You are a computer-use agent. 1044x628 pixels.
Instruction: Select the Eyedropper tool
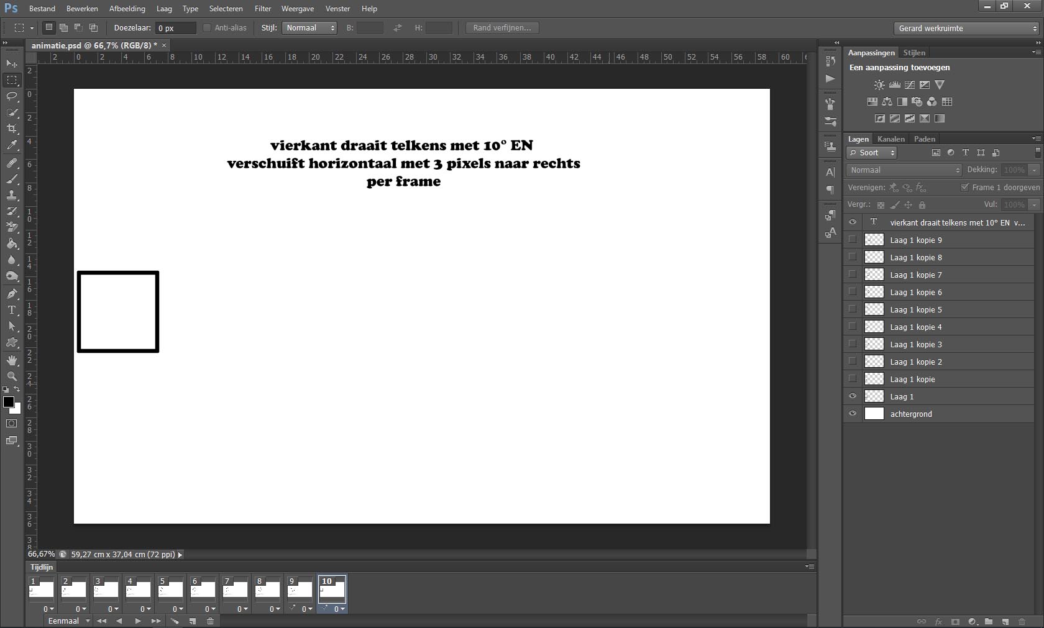[x=12, y=145]
